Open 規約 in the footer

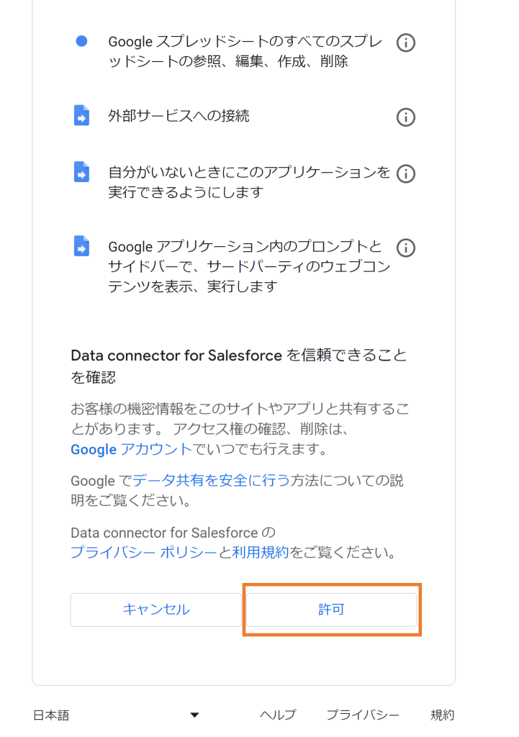pyautogui.click(x=443, y=715)
